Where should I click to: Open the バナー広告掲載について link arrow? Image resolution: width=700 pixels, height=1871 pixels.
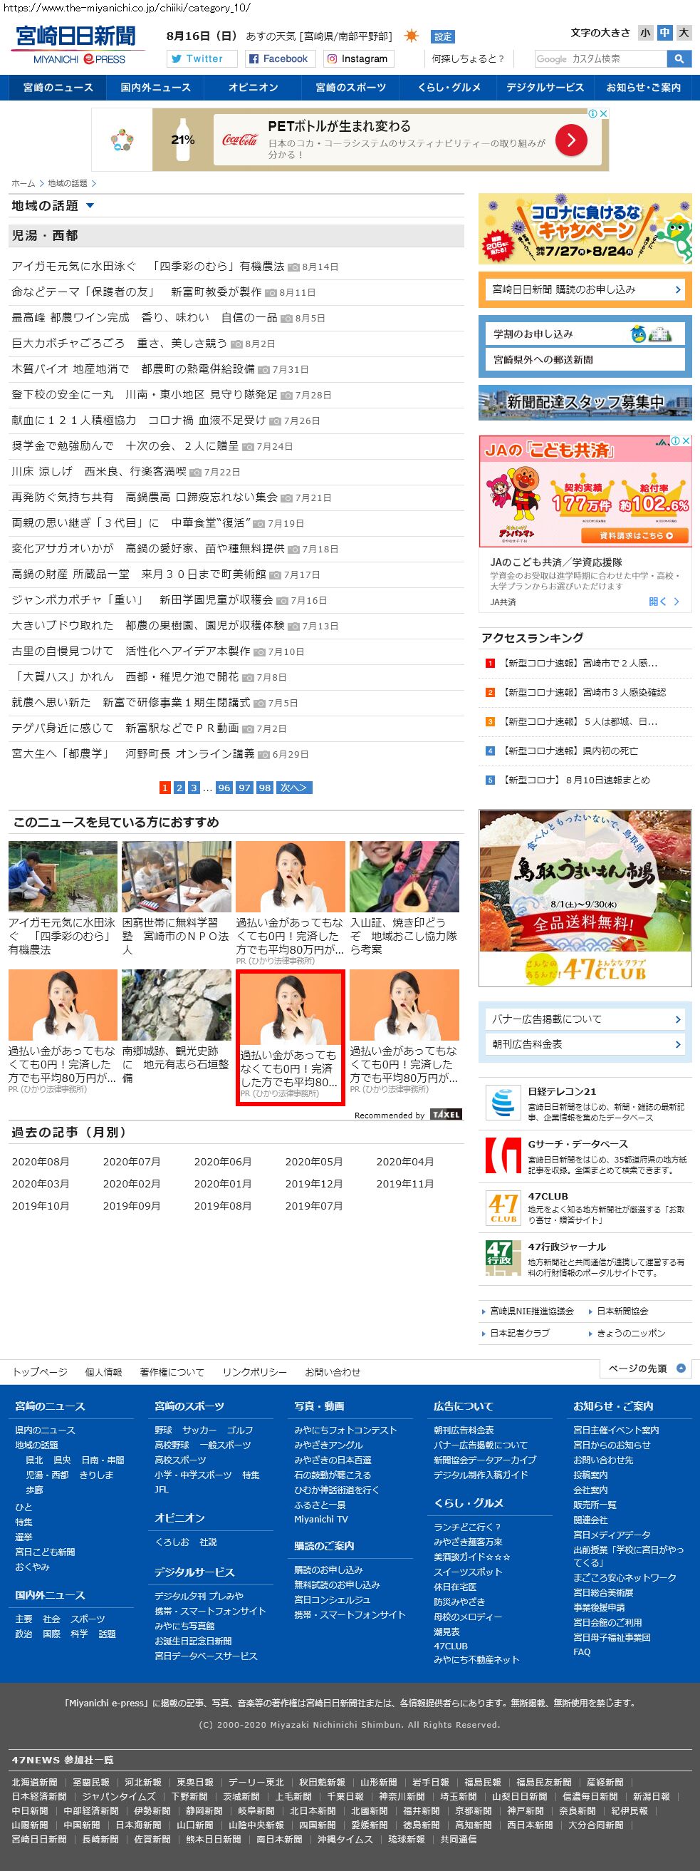[x=677, y=1019]
